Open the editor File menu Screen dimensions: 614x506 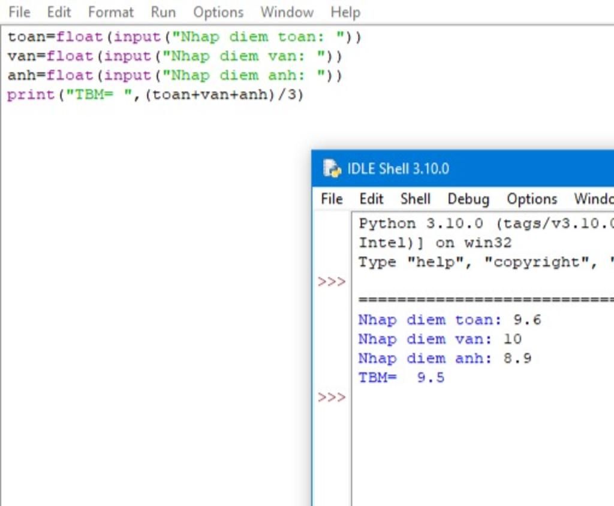tap(19, 12)
